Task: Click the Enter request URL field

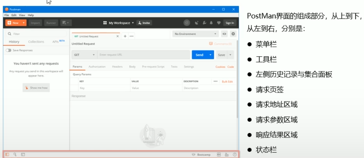Action: [144, 55]
